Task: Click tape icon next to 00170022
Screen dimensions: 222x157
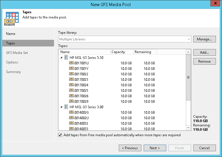Action: (71, 74)
